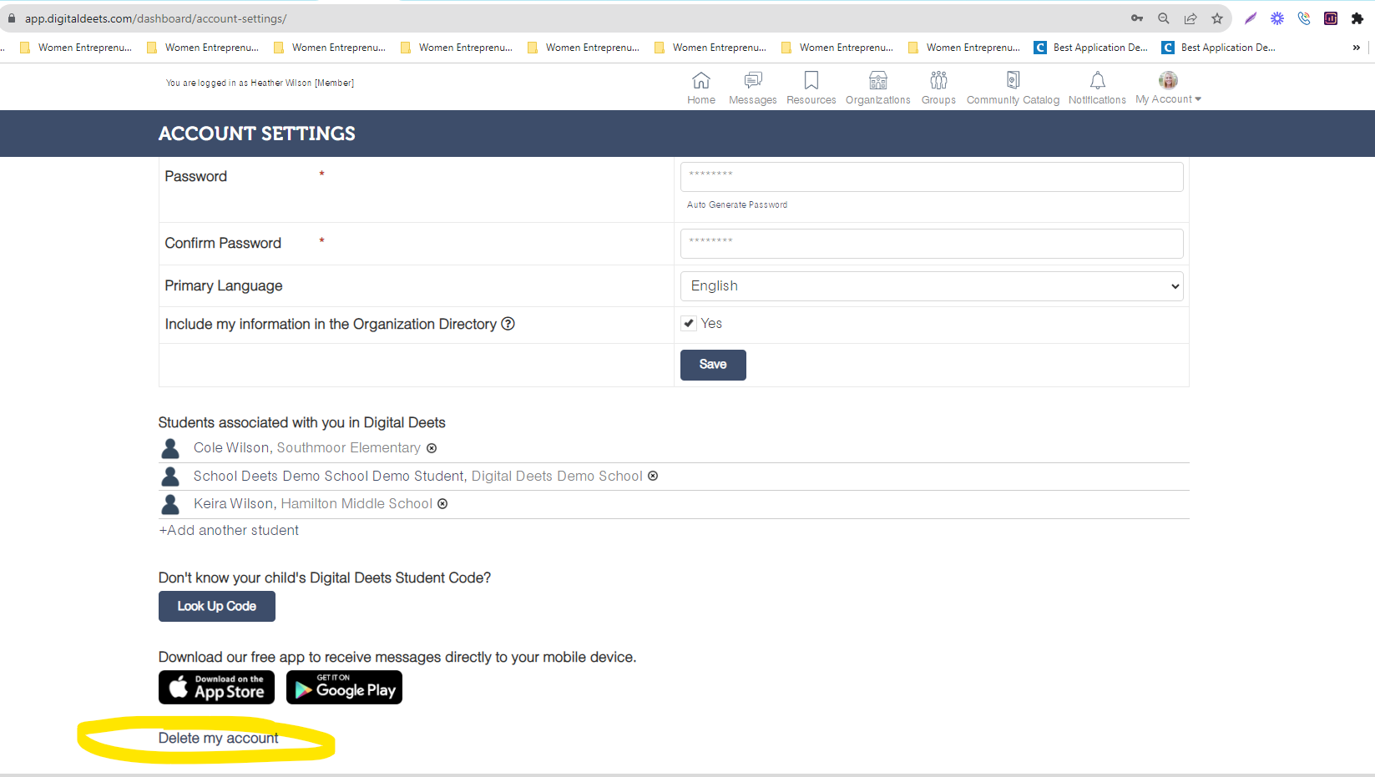The height and width of the screenshot is (777, 1375).
Task: Click the phone call extension icon
Action: [1304, 18]
